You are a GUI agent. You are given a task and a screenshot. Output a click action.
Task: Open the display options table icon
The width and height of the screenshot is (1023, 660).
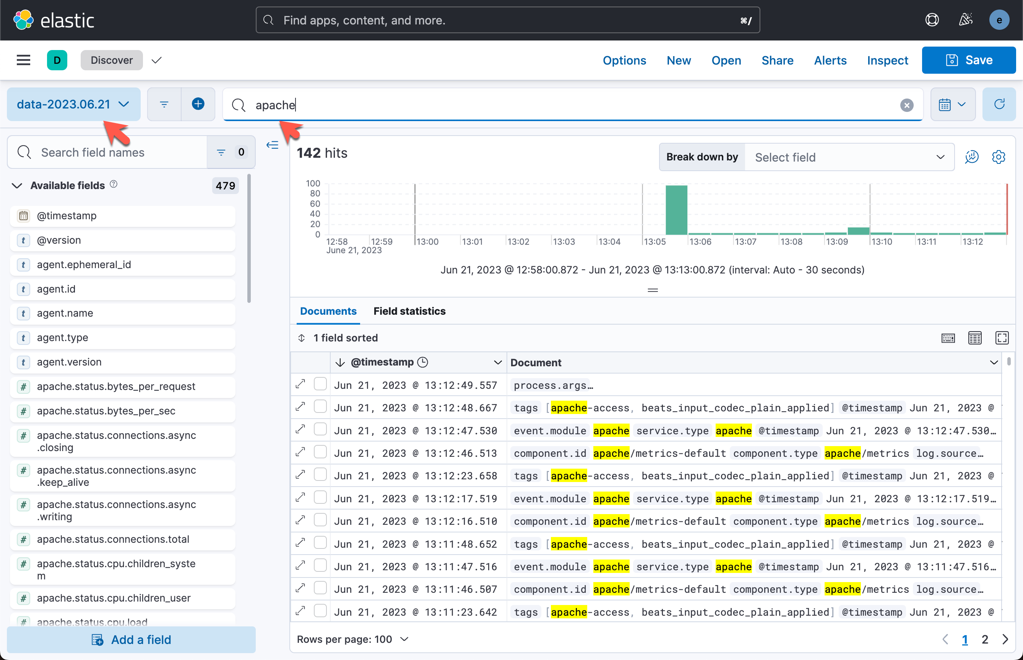click(974, 338)
